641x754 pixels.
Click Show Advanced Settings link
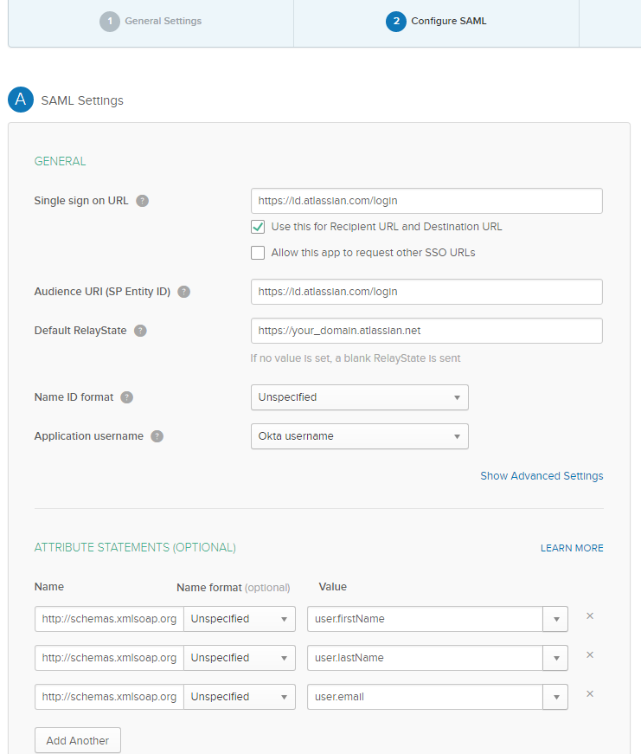pos(542,476)
